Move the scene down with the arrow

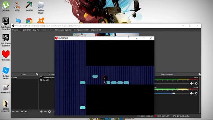pos(26,112)
